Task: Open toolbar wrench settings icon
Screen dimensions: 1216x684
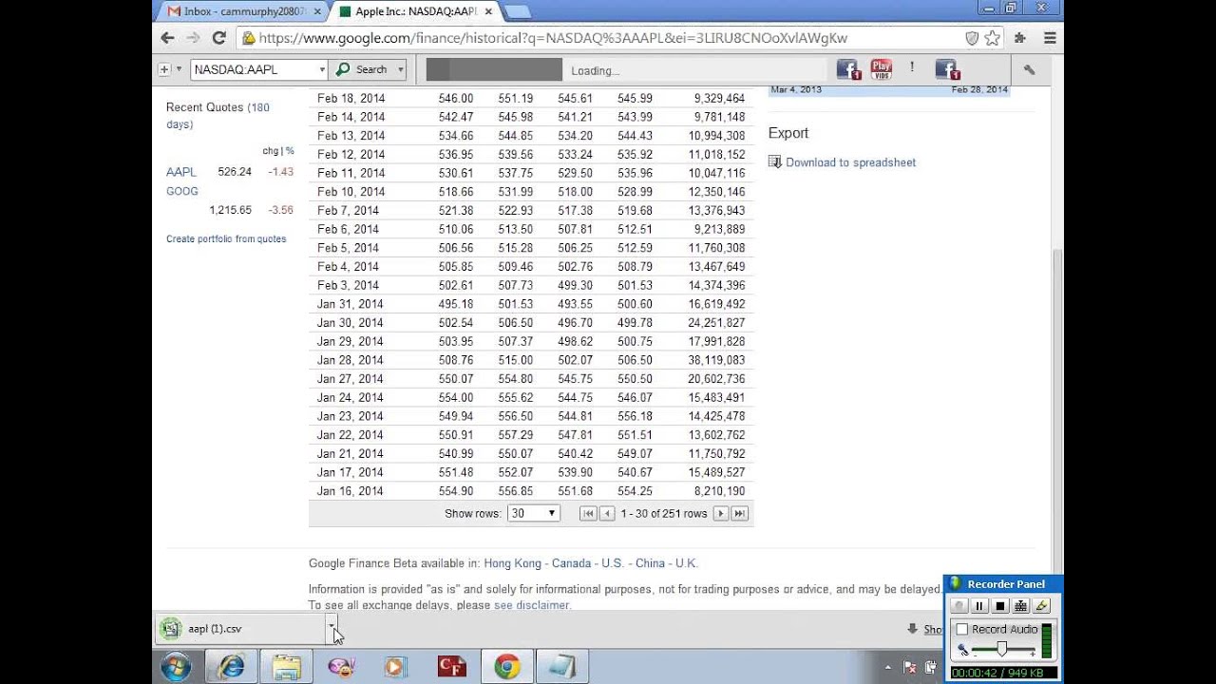Action: coord(1029,69)
